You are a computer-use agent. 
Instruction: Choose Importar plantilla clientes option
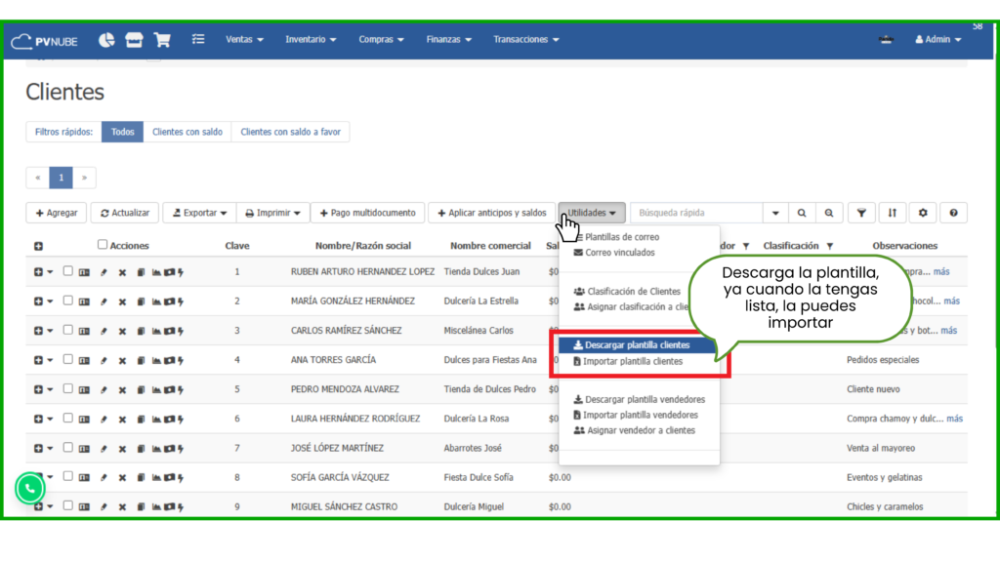pos(633,362)
